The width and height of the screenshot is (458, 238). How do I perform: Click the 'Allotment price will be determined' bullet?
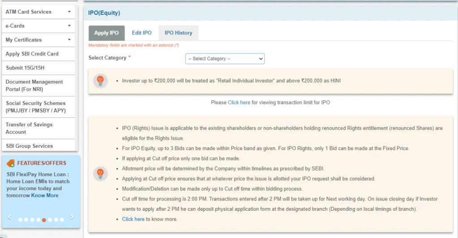223,169
